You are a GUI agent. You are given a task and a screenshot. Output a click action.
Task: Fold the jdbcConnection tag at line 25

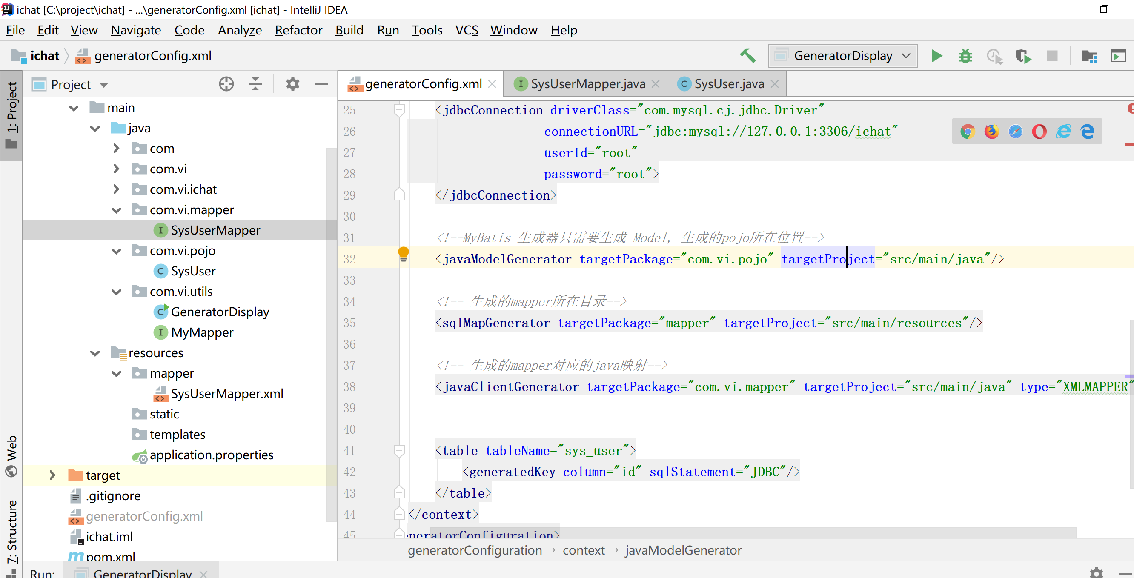pos(399,110)
